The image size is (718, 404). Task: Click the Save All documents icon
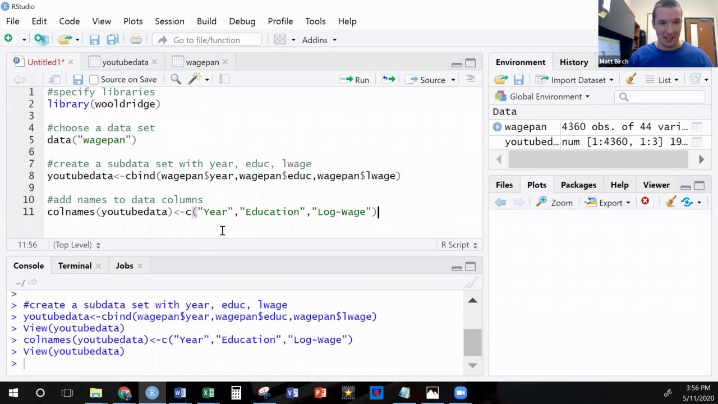[113, 40]
